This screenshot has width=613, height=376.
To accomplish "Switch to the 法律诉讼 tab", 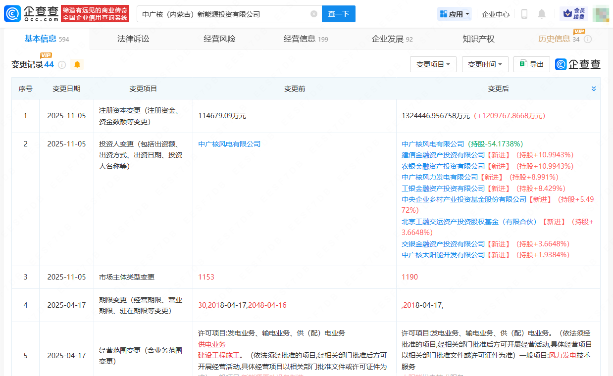I will pyautogui.click(x=133, y=39).
